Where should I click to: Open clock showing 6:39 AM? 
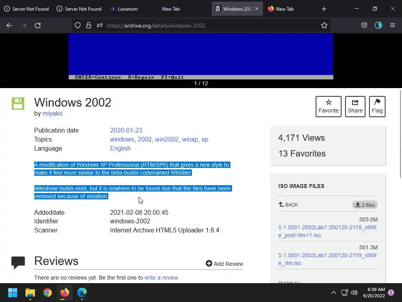pos(374,293)
